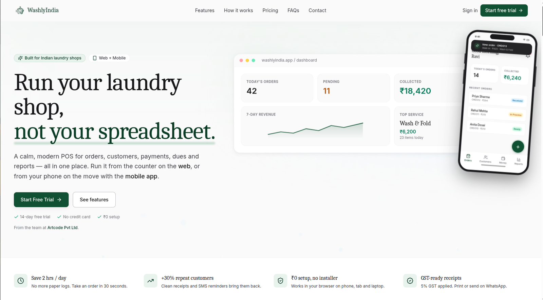
Task: Click the ₹0 setup, no installer heading
Action: (314, 278)
